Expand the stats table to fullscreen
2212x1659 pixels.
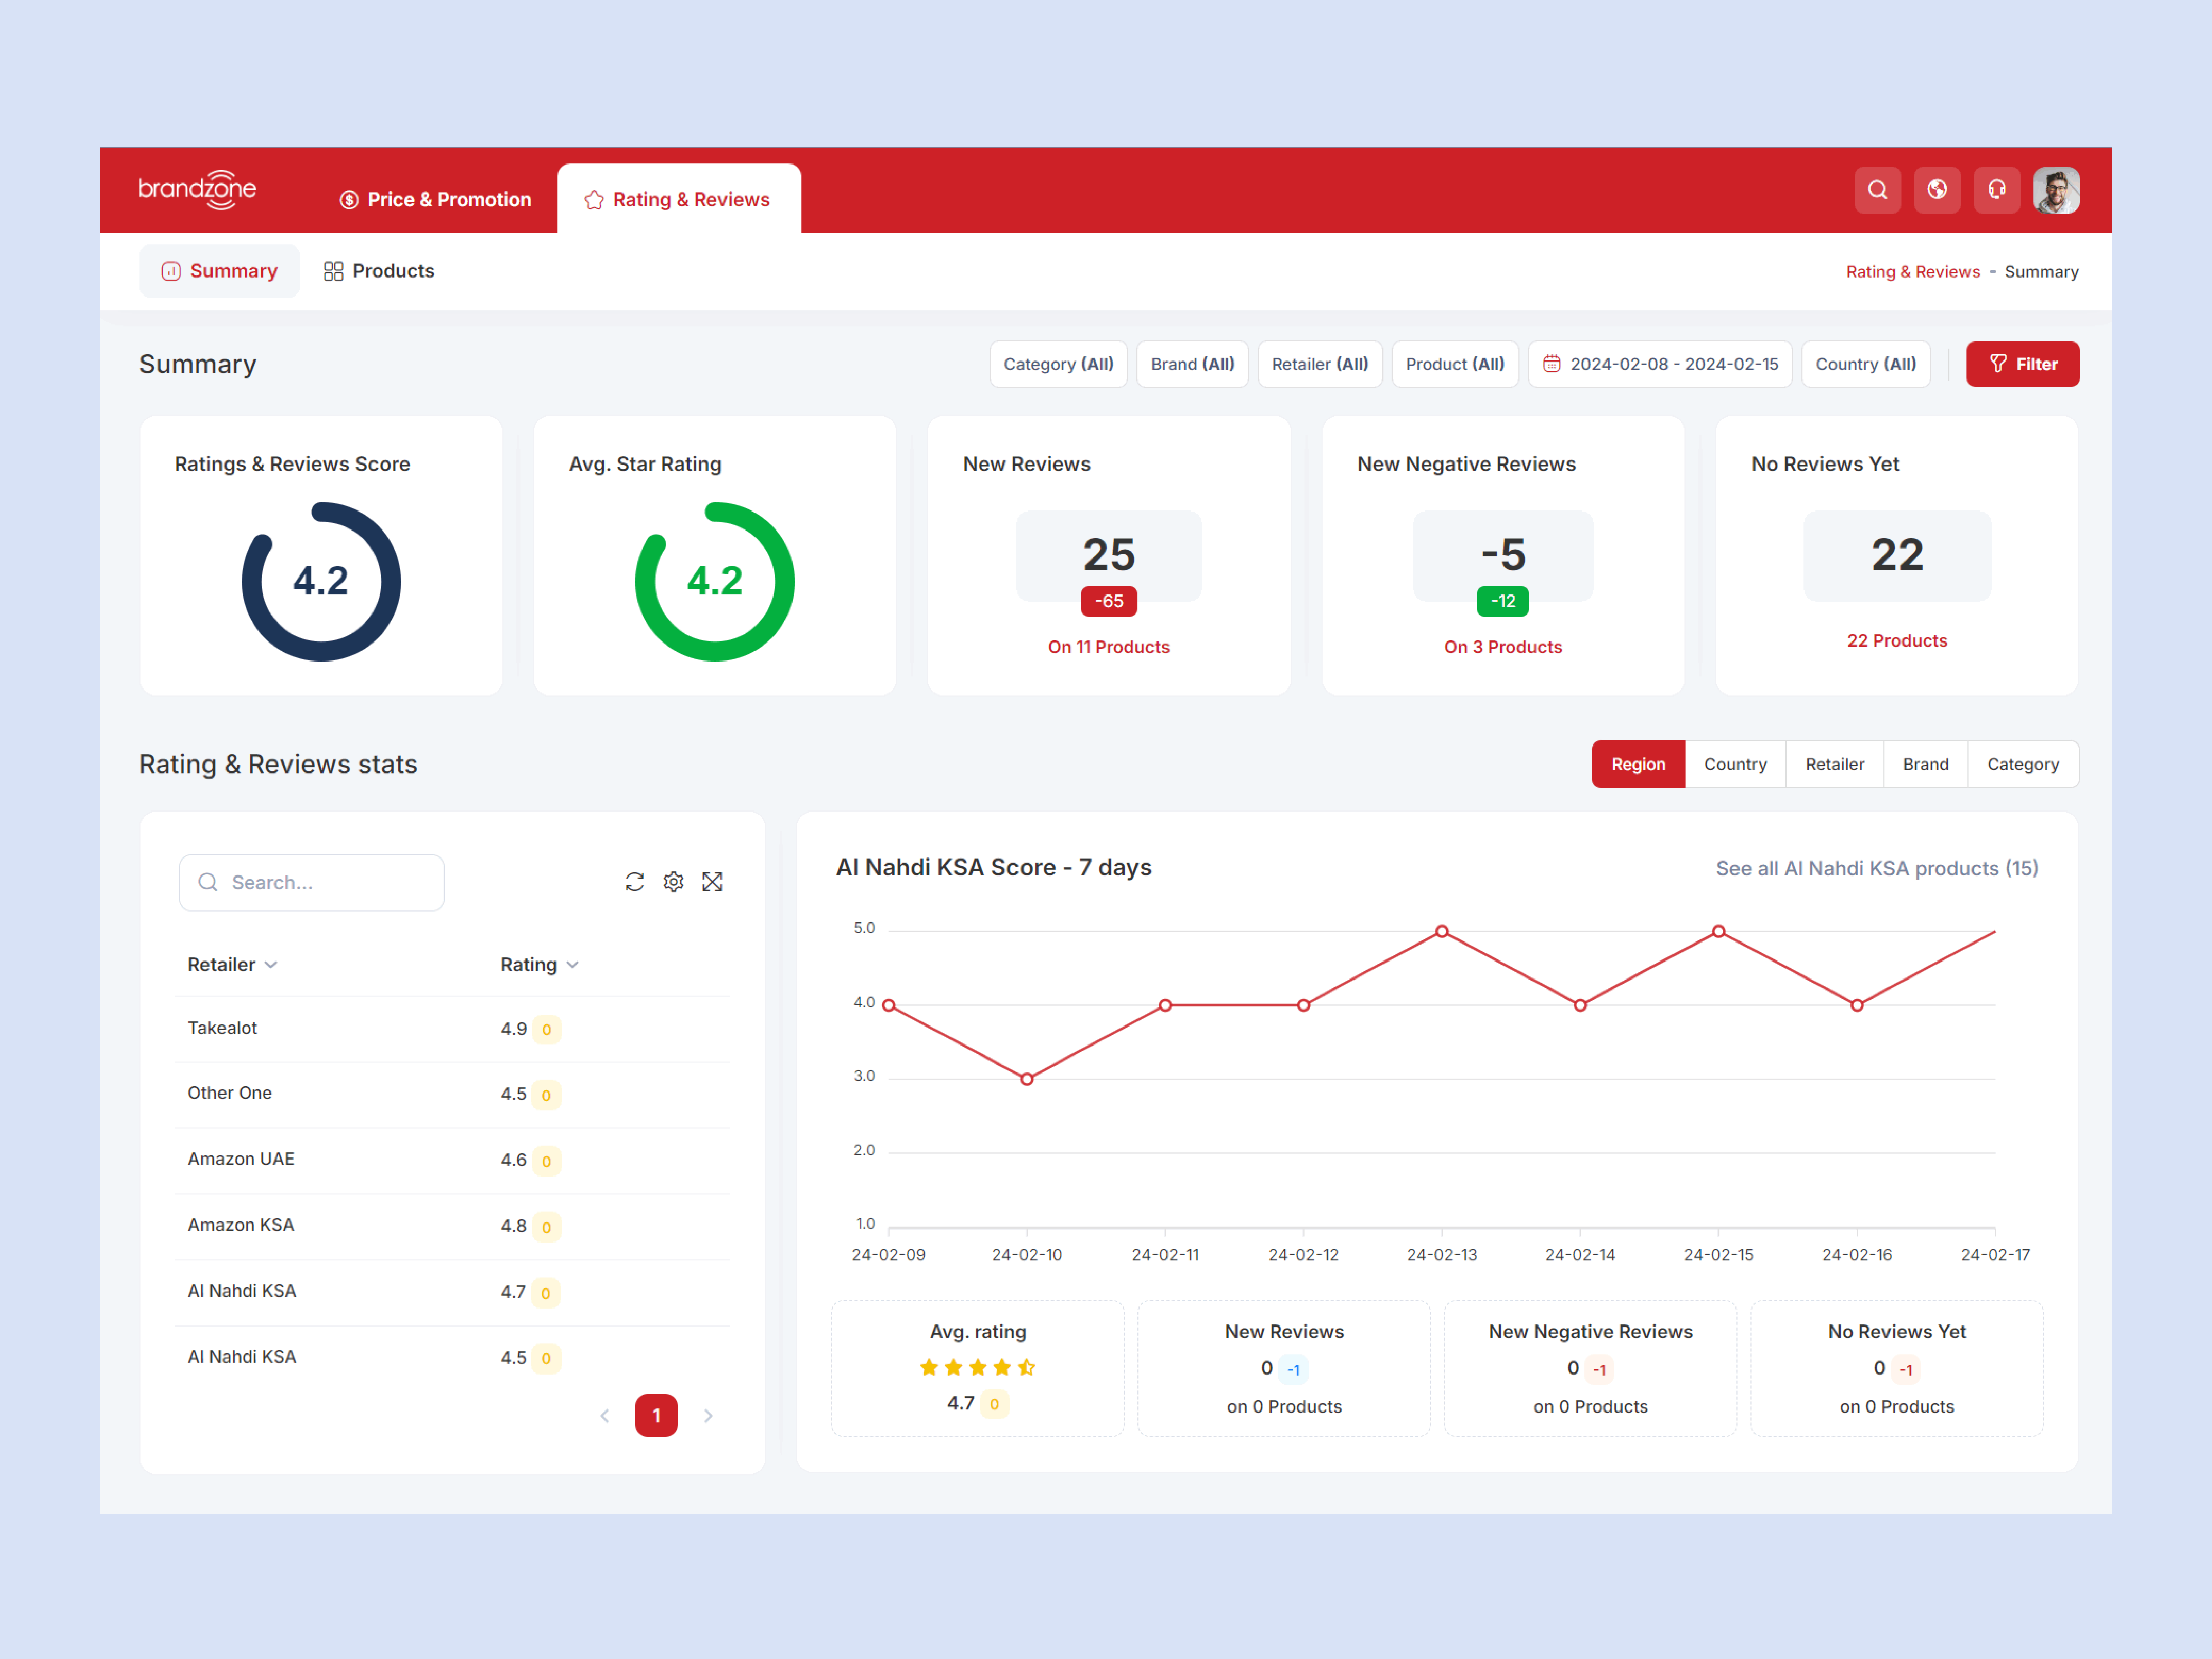(712, 881)
